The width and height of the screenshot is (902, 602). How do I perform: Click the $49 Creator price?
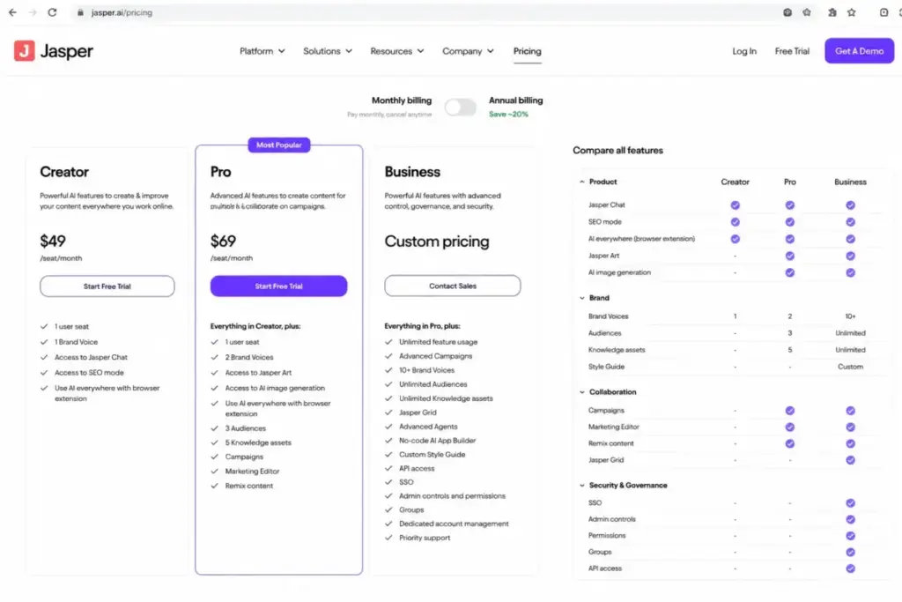[x=52, y=241]
